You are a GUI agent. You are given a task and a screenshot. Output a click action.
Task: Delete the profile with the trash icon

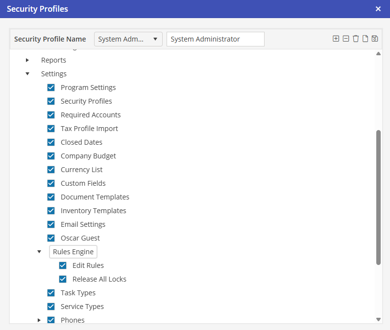click(356, 39)
